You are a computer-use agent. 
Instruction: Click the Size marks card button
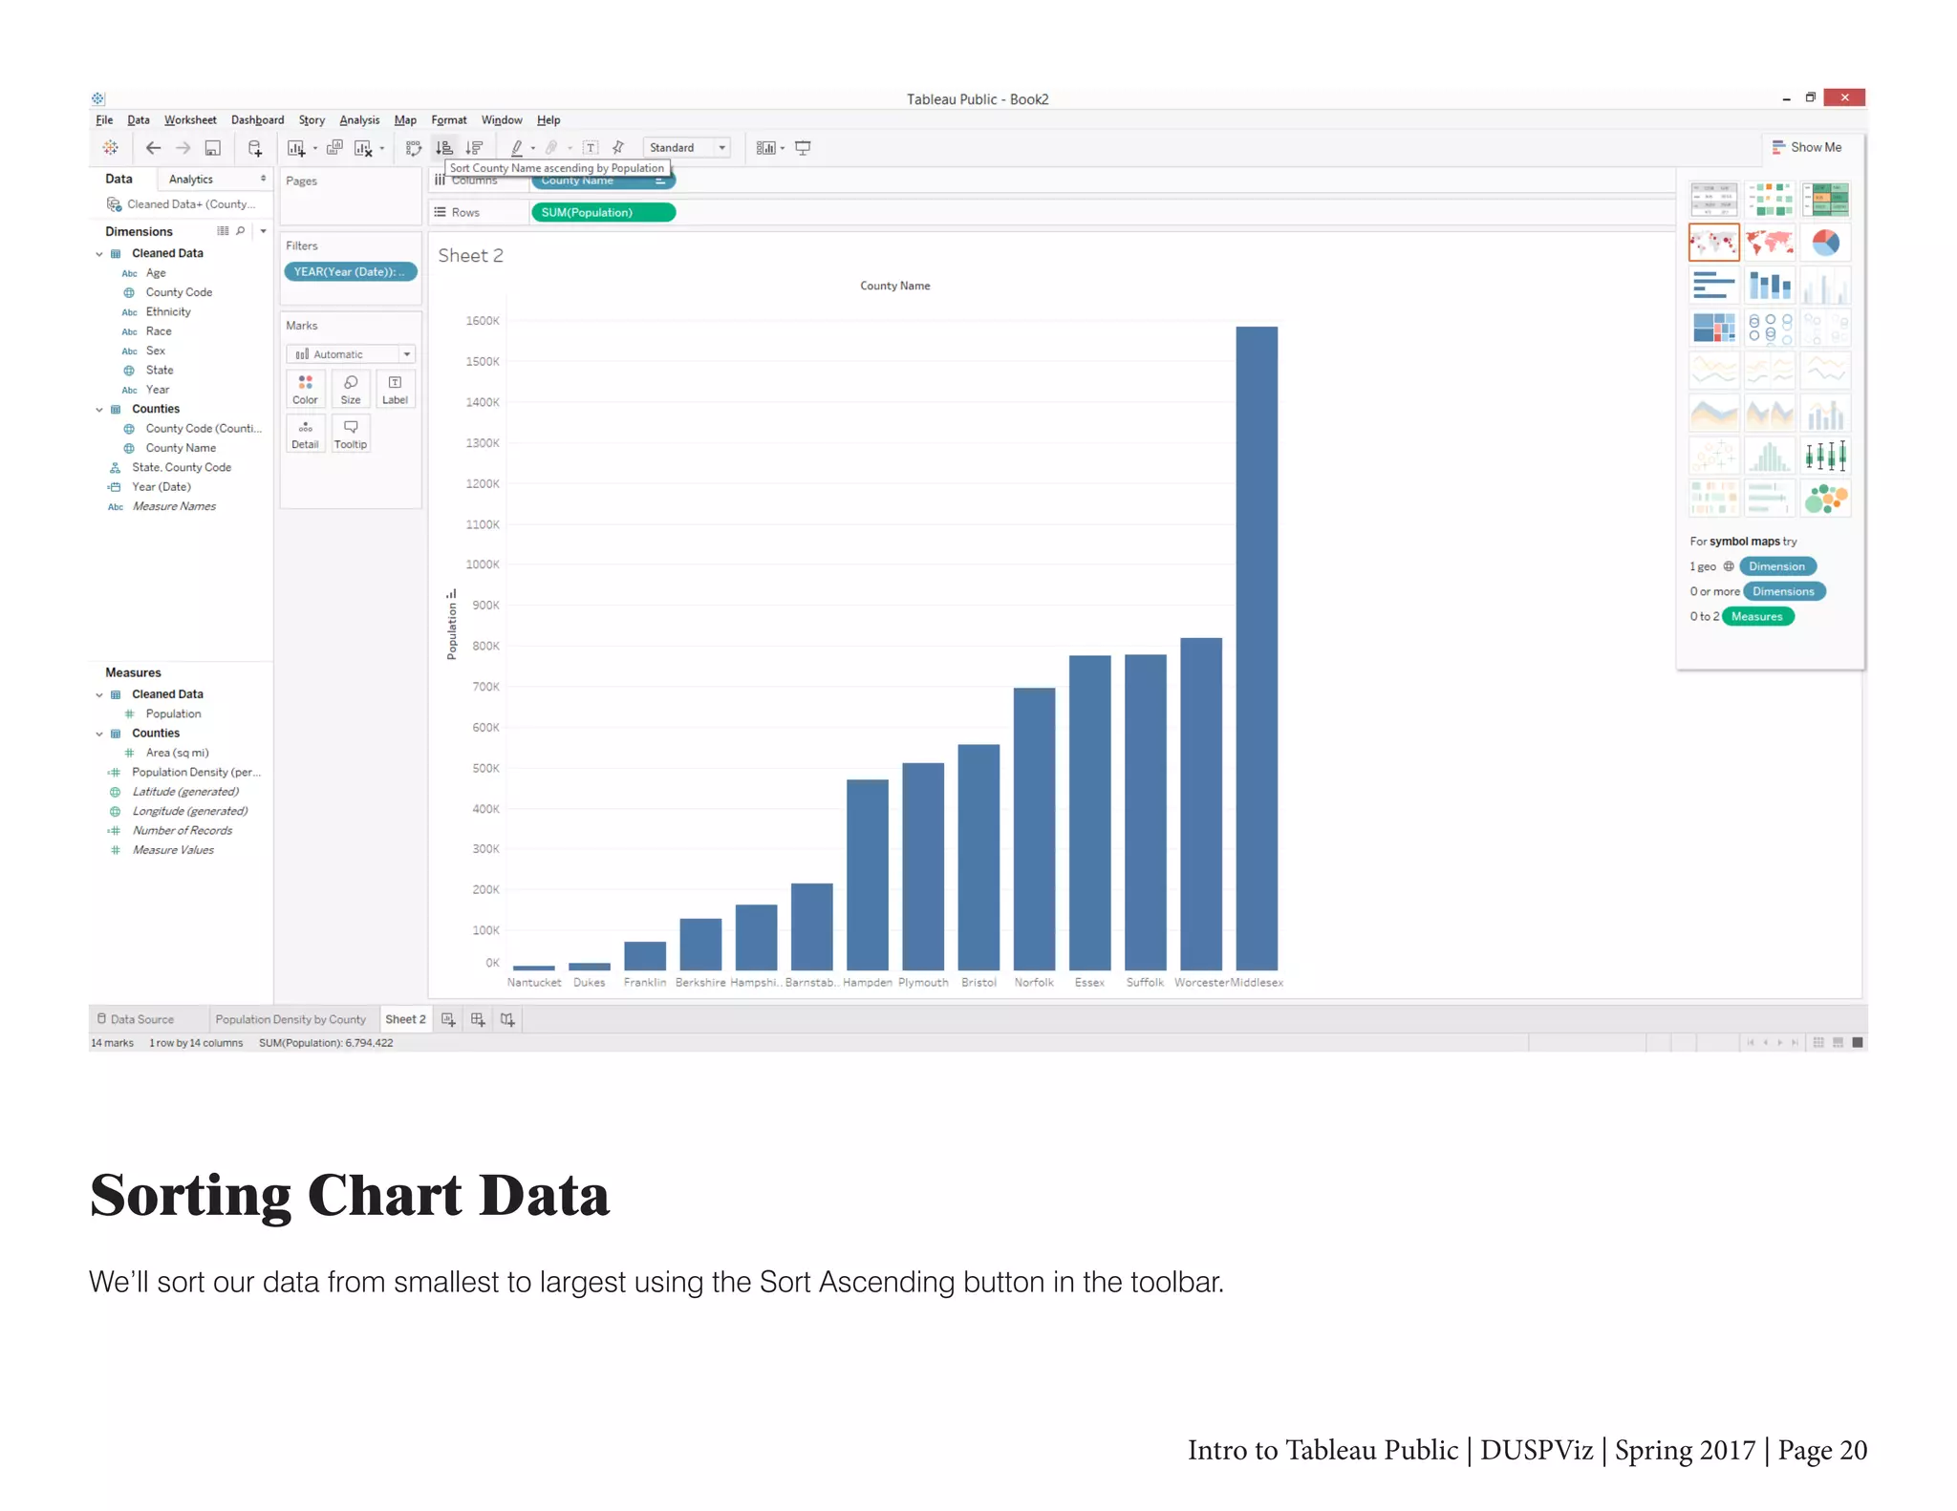351,390
